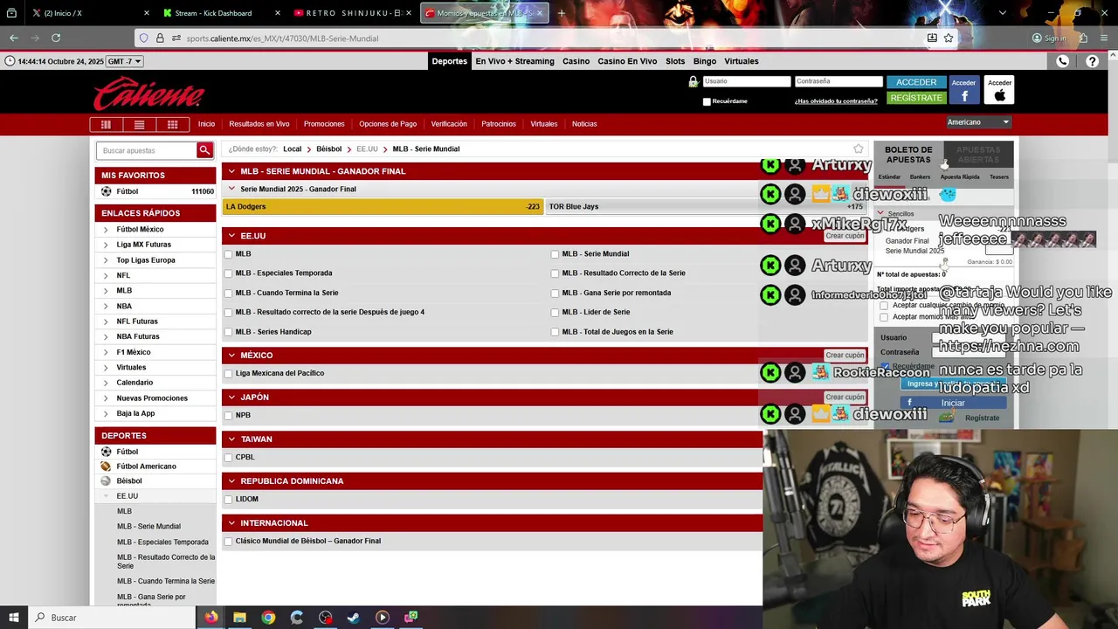The image size is (1118, 629).
Task: Select the TOR Blue Jays odds cell
Action: click(x=706, y=207)
